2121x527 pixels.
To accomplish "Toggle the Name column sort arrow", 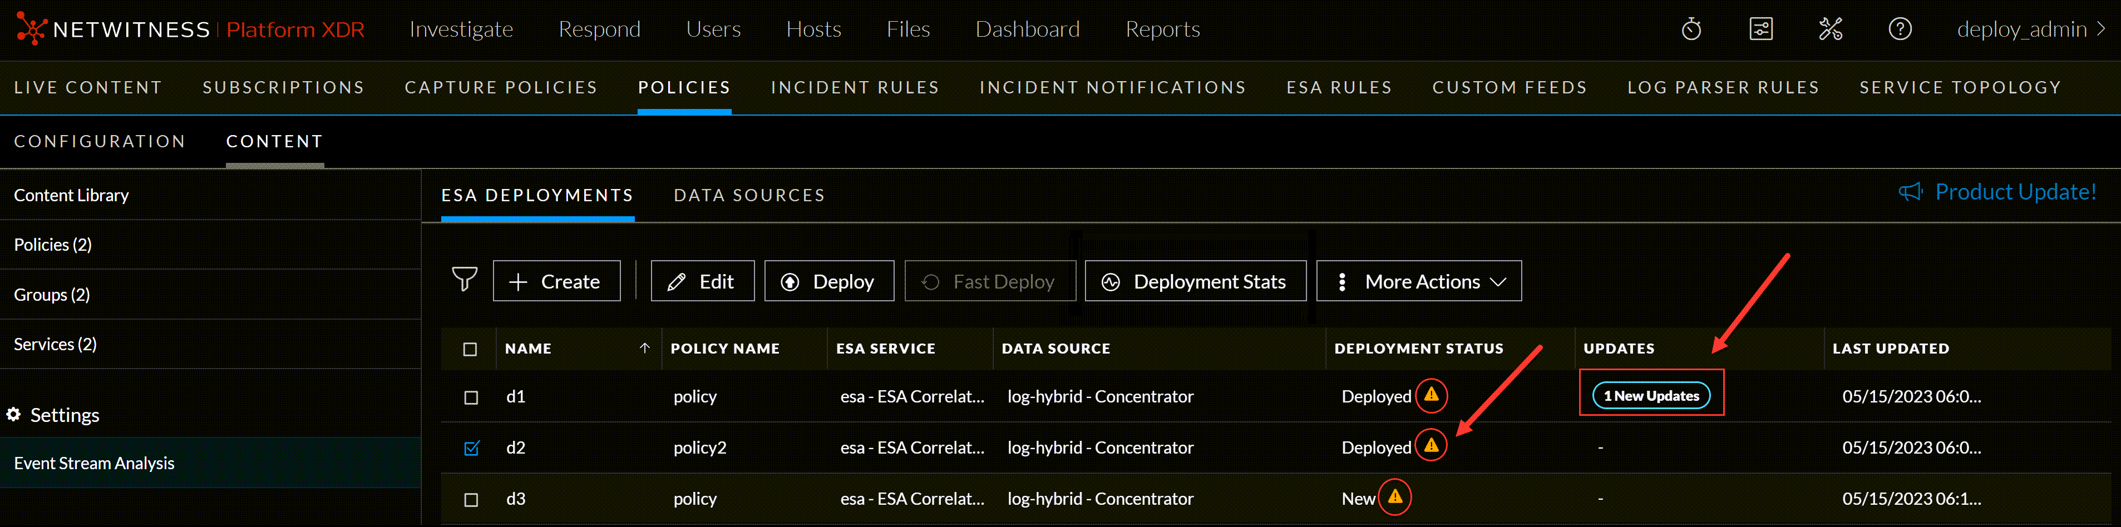I will pos(645,348).
